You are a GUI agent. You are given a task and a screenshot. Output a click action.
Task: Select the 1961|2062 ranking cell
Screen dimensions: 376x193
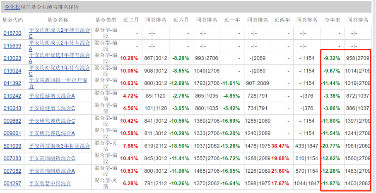359,146
